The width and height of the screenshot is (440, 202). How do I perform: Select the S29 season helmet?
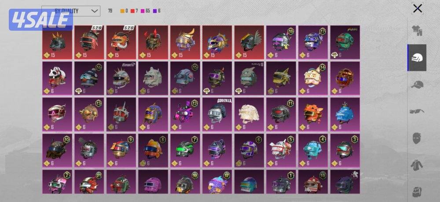[89, 42]
